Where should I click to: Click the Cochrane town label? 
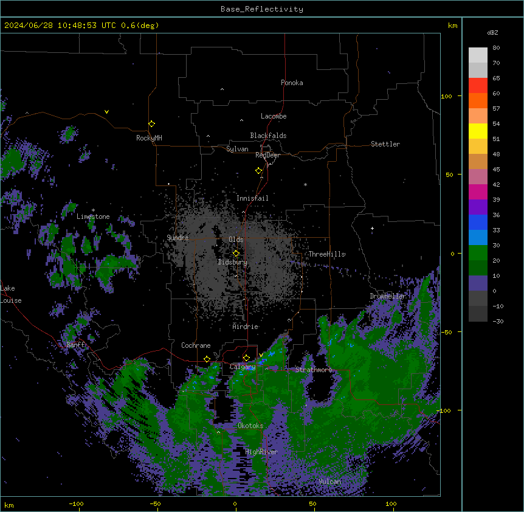click(x=196, y=345)
